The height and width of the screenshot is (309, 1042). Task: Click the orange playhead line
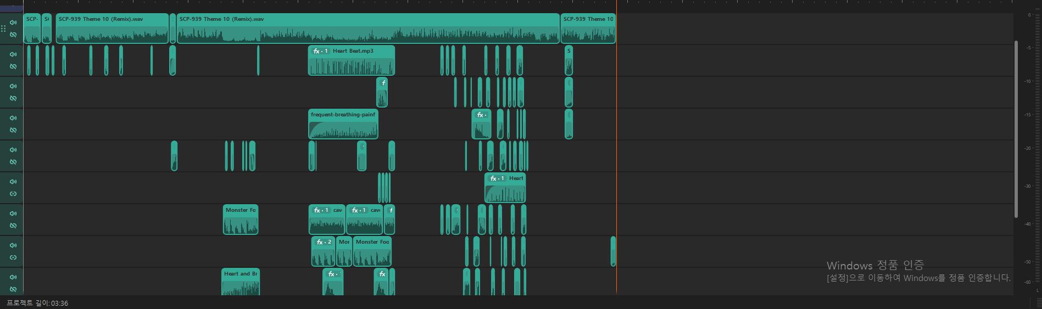(x=616, y=165)
